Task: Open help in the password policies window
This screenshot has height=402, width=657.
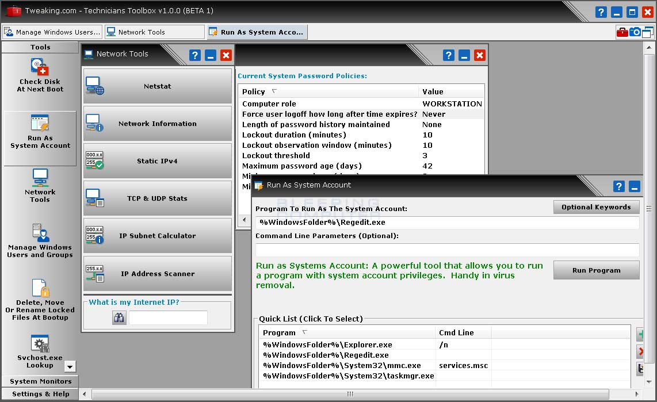Action: 448,55
